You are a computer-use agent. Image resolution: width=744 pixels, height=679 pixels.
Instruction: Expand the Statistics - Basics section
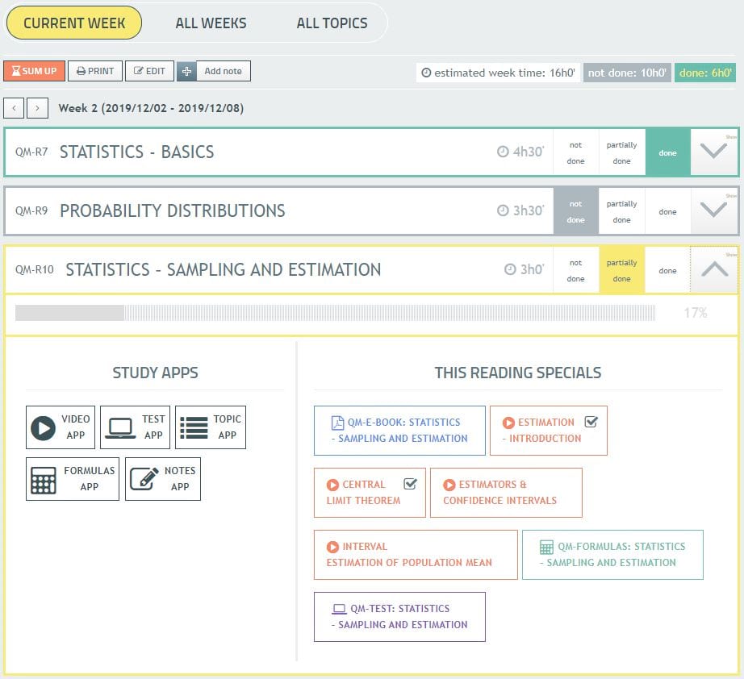(x=713, y=152)
